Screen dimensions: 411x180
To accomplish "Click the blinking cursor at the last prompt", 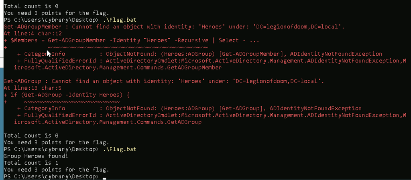I will (104, 177).
